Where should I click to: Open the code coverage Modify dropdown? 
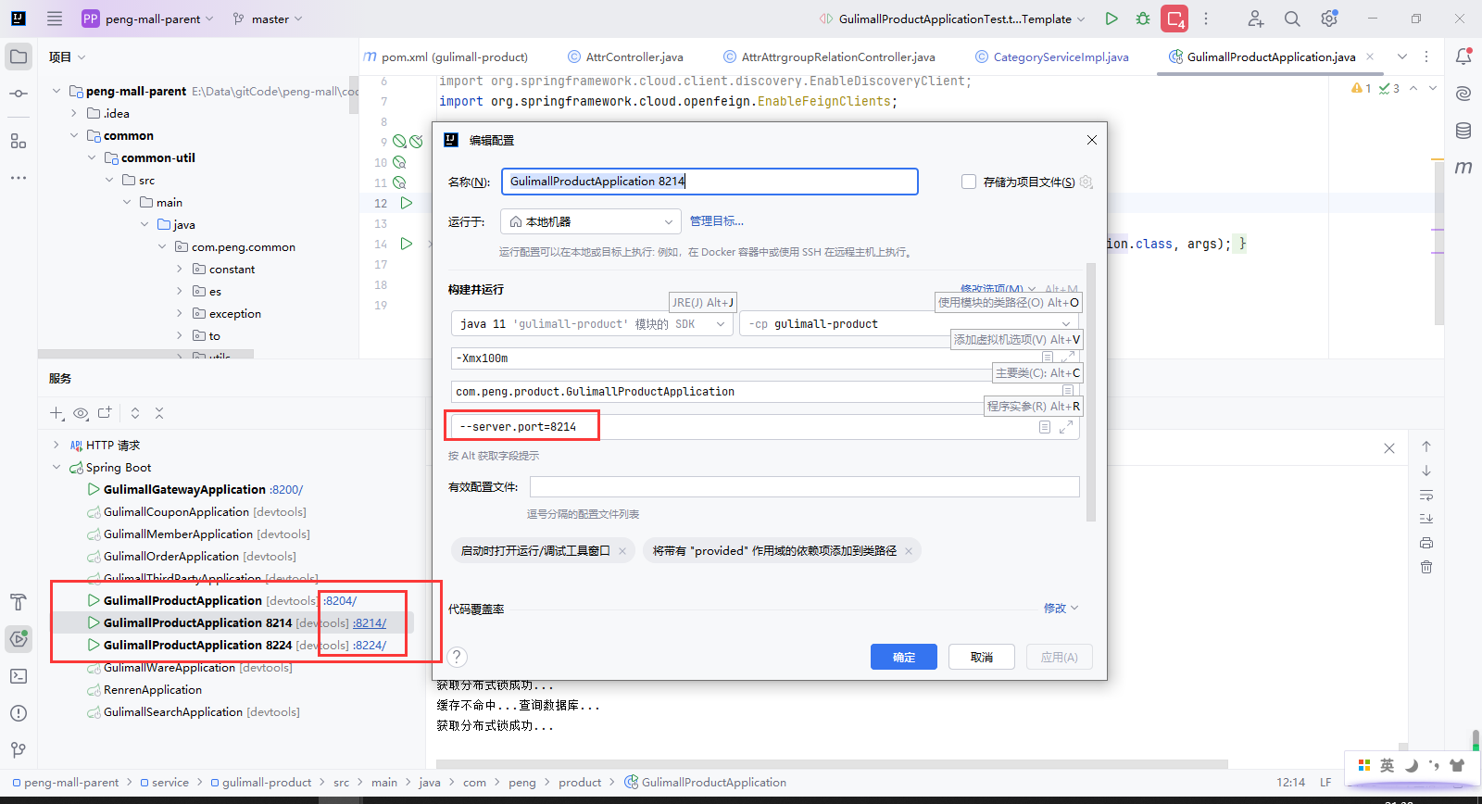(x=1061, y=609)
